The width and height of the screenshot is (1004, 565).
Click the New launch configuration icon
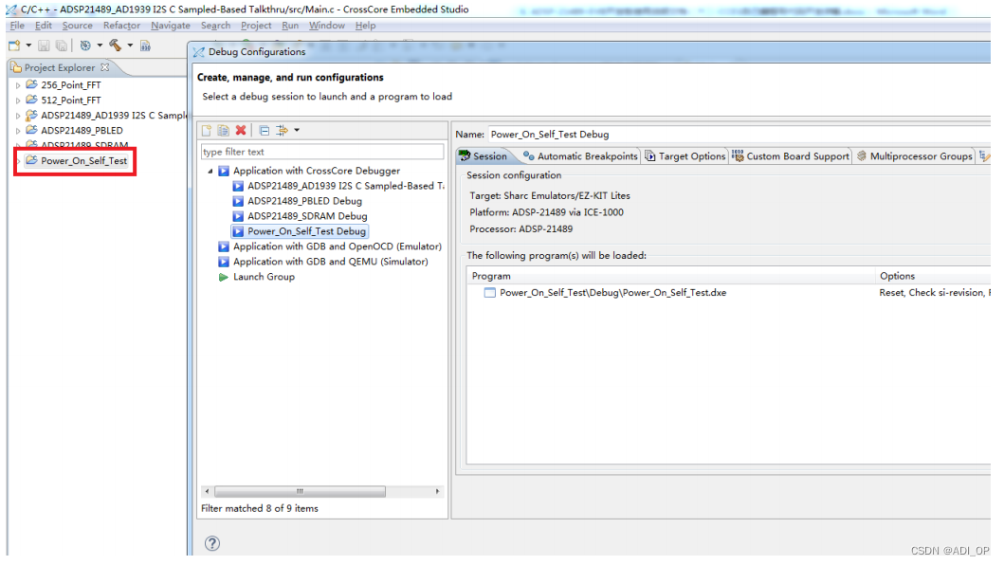pos(206,131)
